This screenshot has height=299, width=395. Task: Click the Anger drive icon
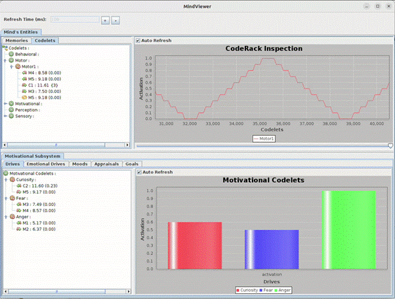point(12,216)
